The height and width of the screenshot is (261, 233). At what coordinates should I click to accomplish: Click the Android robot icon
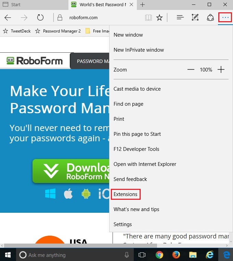tap(86, 194)
